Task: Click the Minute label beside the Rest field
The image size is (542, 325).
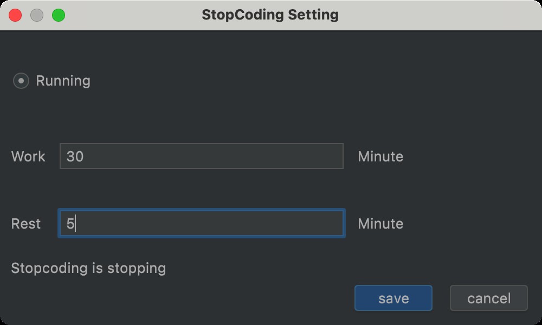Action: 380,224
